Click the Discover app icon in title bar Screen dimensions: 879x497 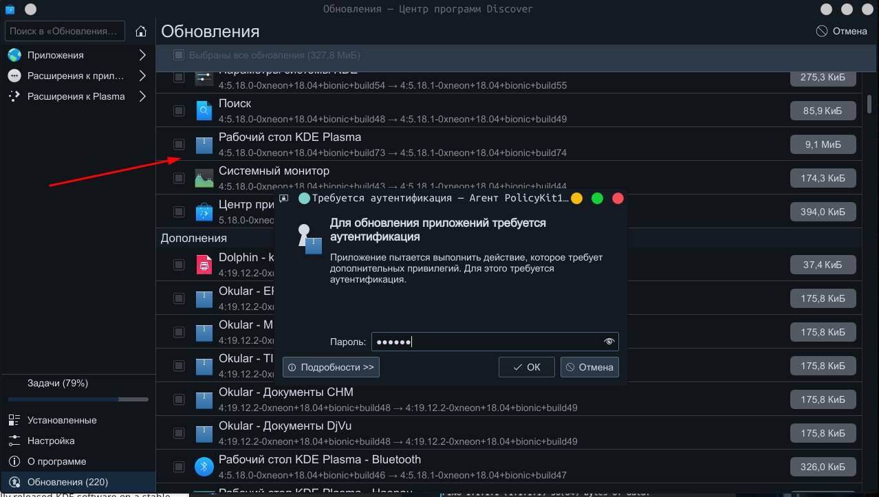[x=10, y=9]
